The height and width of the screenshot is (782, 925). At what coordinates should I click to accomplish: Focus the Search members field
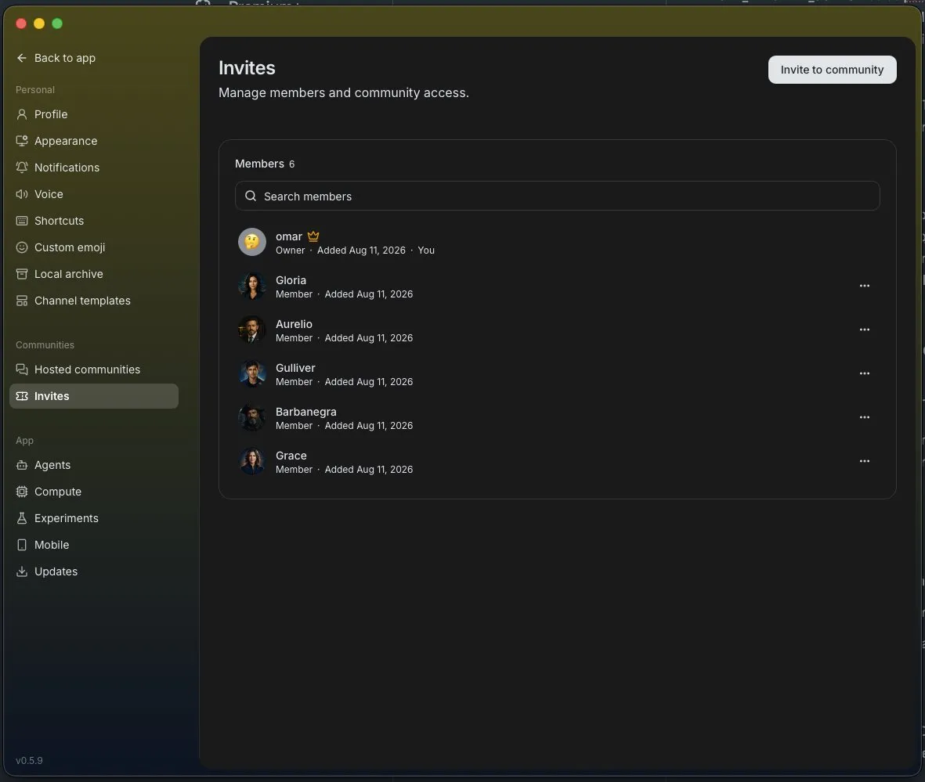click(x=557, y=196)
